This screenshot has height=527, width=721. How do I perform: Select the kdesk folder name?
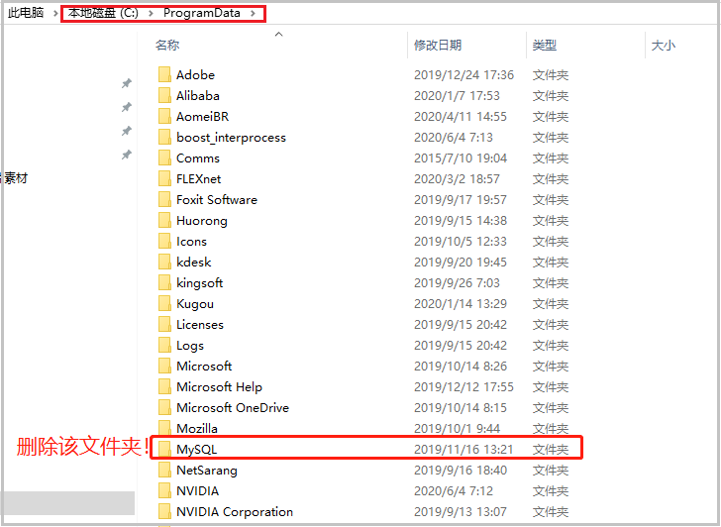coord(193,263)
